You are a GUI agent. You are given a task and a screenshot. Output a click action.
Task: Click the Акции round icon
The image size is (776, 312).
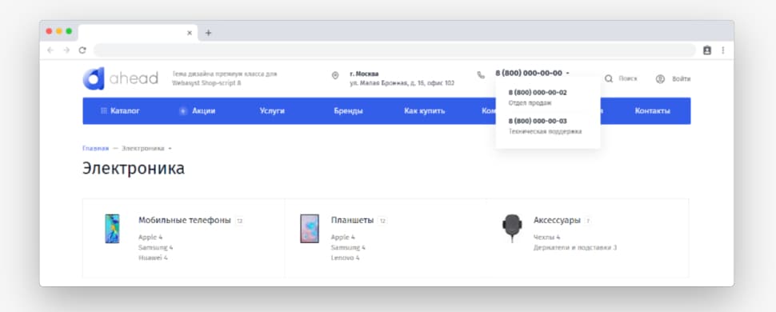point(183,111)
